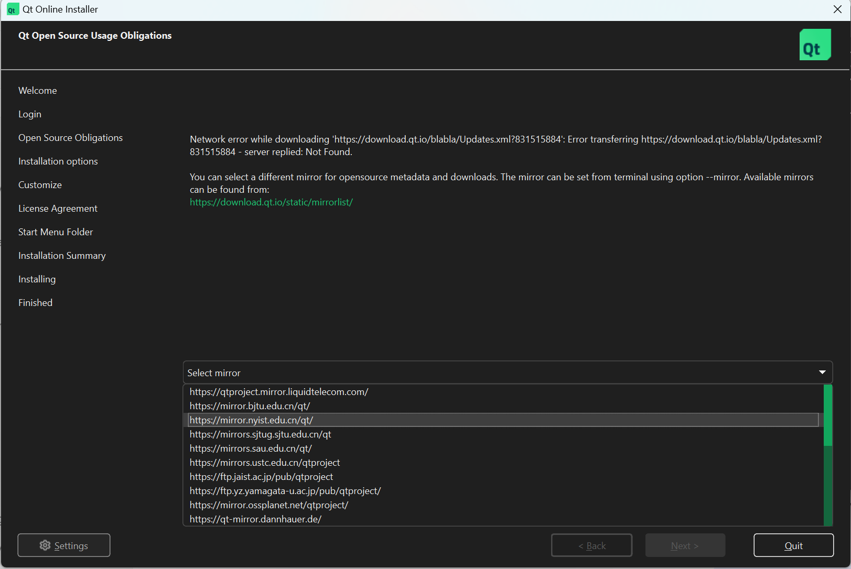Pick mirrors.sau.edu.cn/qt mirror
Screen dimensions: 851x569
coord(503,448)
